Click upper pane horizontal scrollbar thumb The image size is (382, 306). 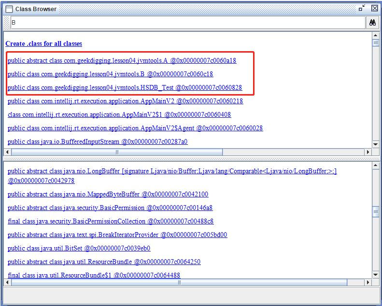pos(117,152)
